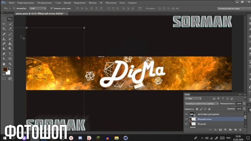Screen dimensions: 251x141
Task: Toggle lock position in Layers panel
Action: (x=205, y=109)
